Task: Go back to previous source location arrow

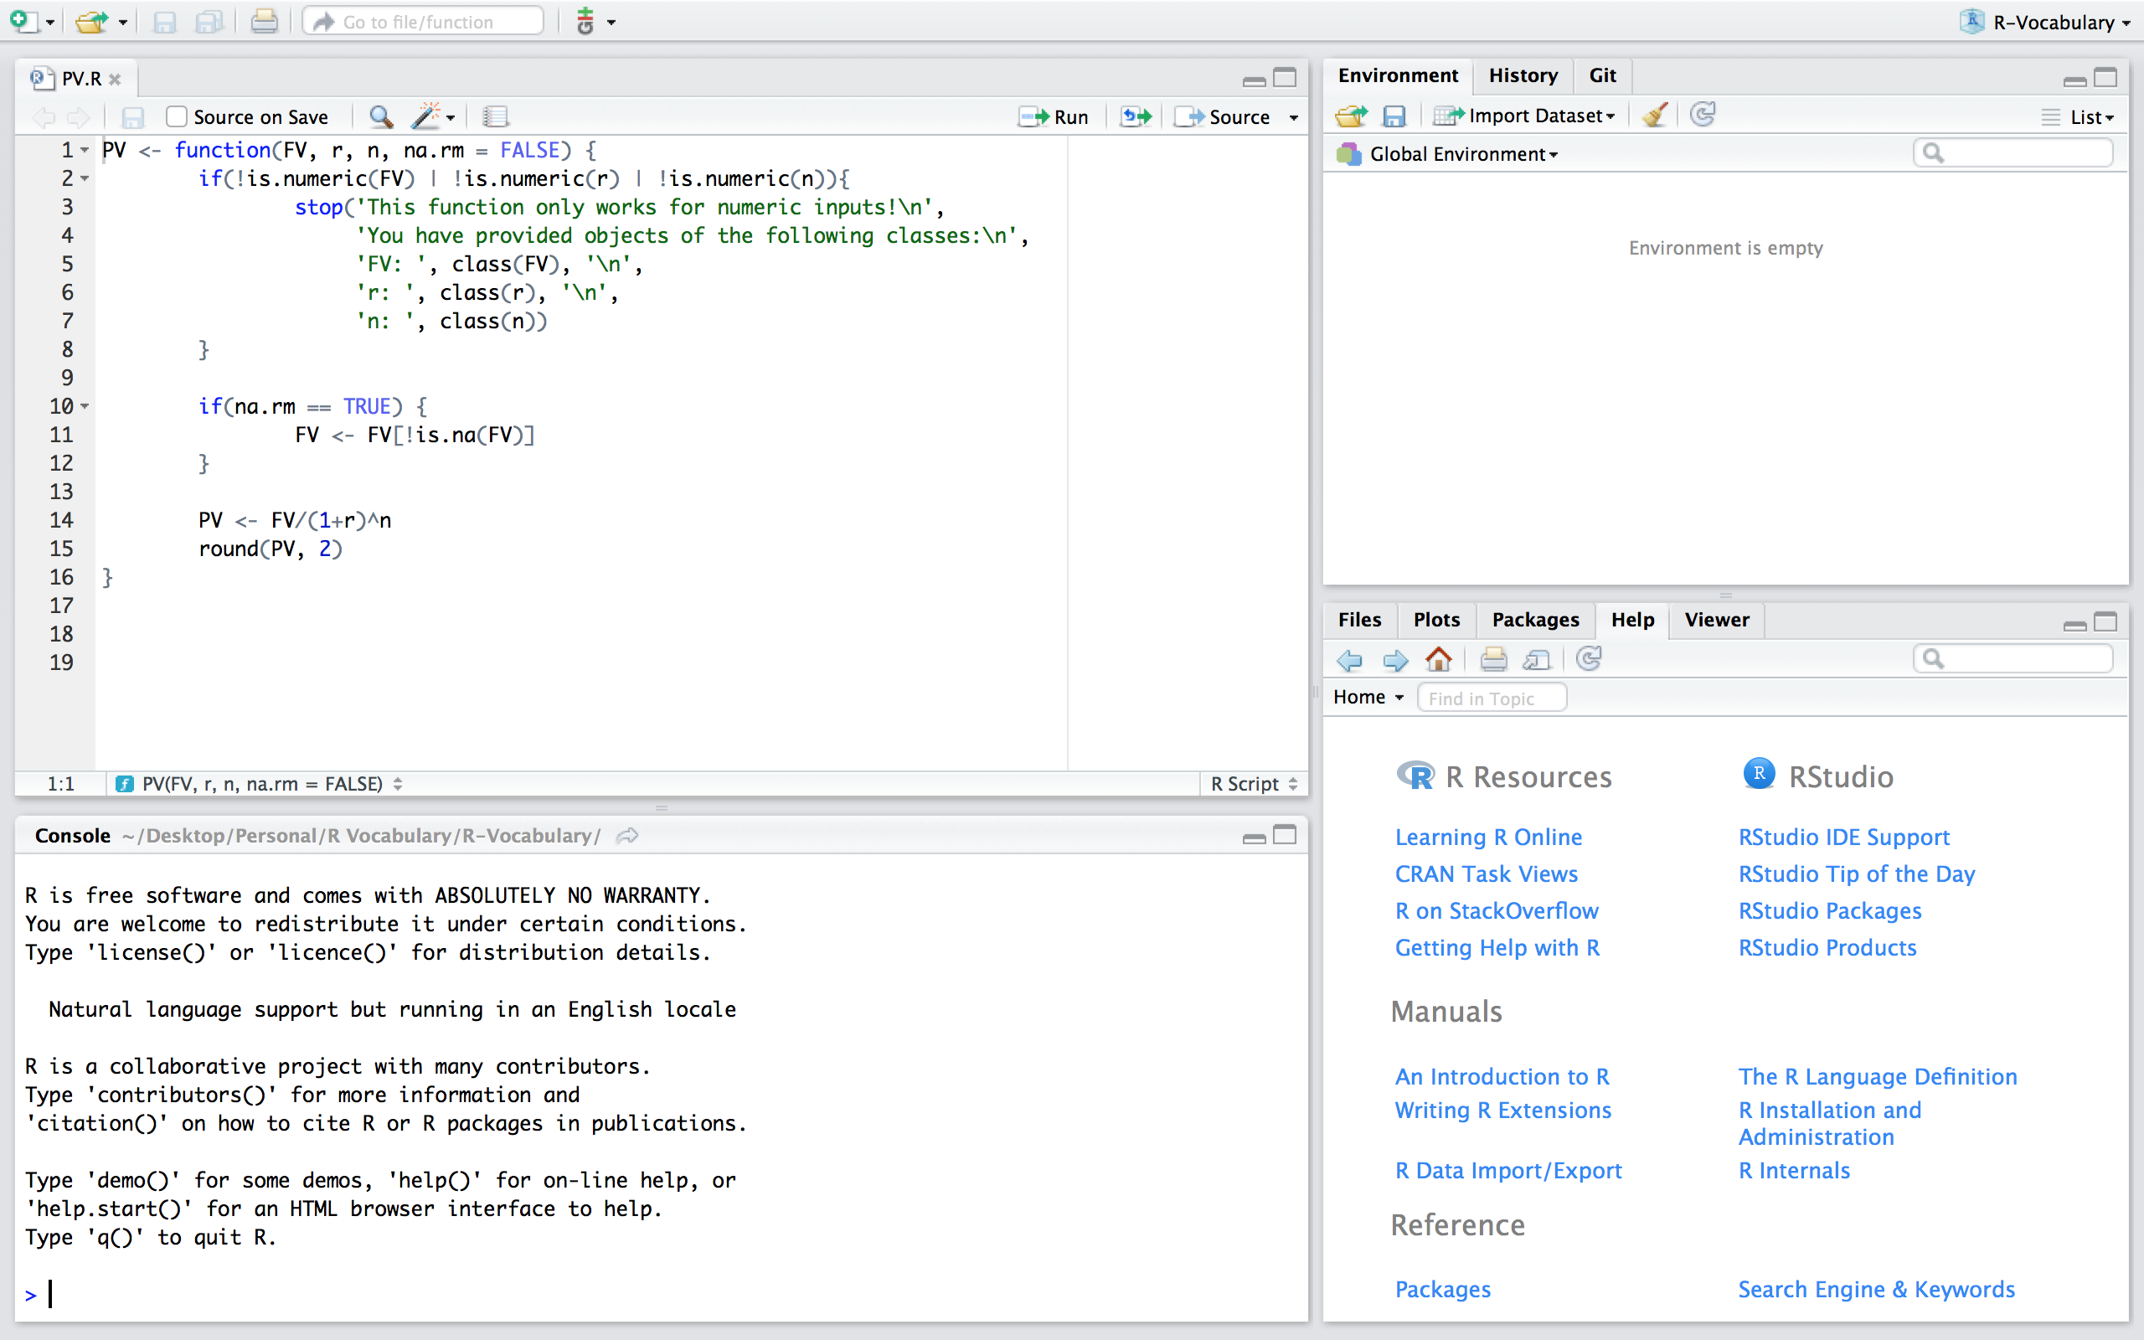Action: [x=44, y=117]
